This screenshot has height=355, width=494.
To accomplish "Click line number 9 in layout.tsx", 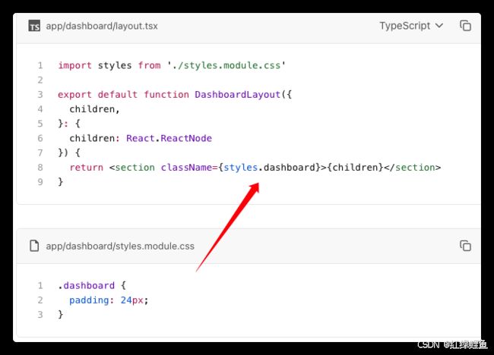I will coord(40,182).
